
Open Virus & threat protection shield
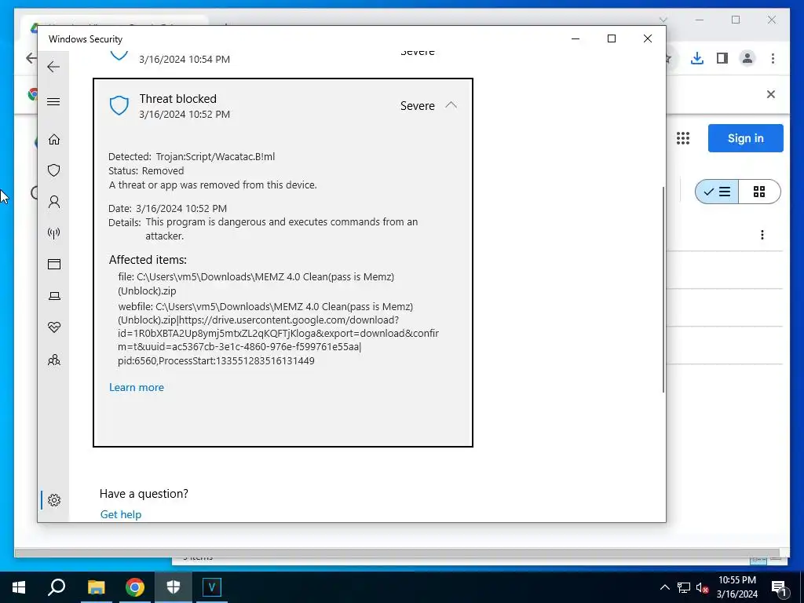click(x=54, y=170)
